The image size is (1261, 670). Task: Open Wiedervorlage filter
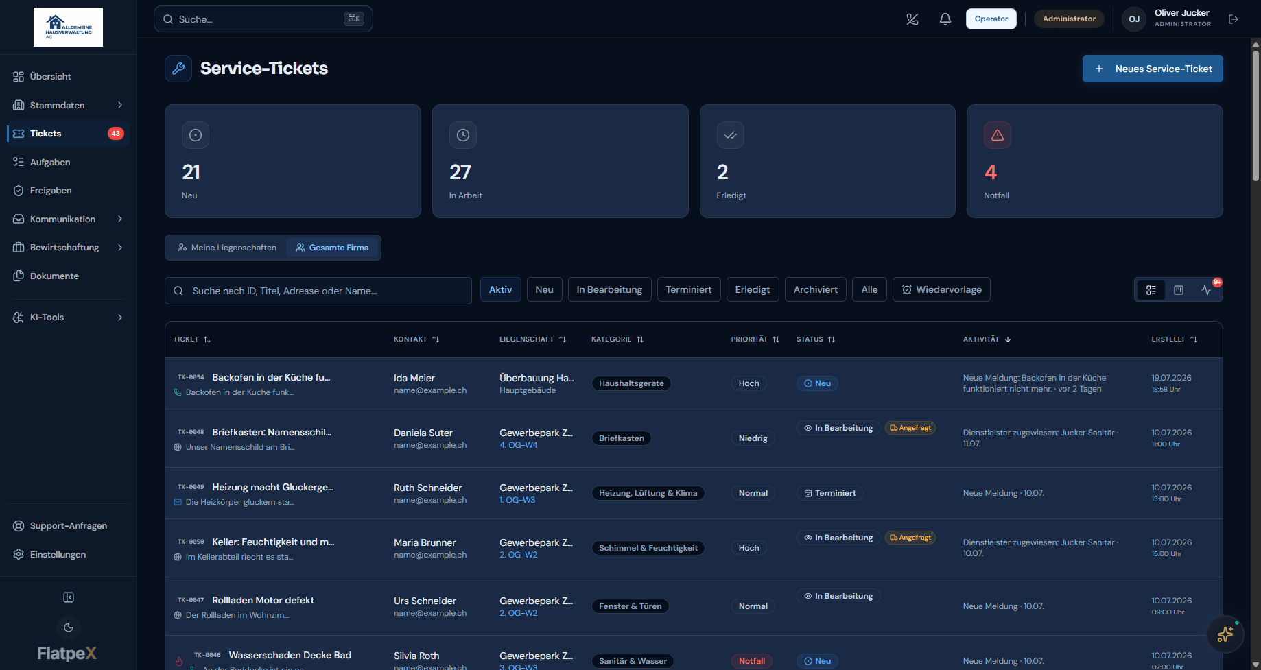pyautogui.click(x=941, y=289)
